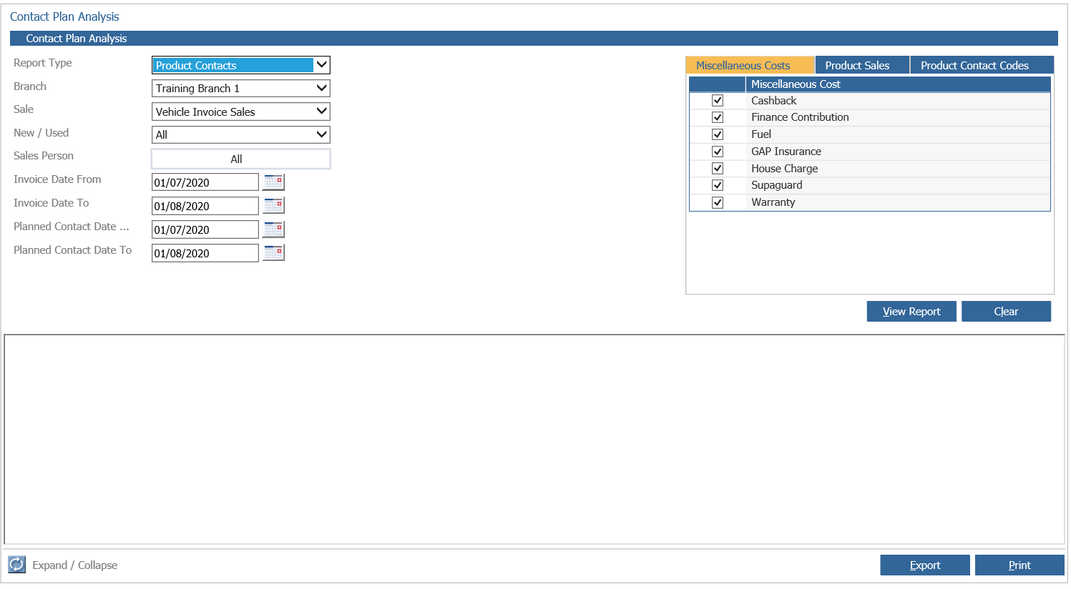Click the Planned Contact Date To field
This screenshot has height=589, width=1071.
[205, 253]
